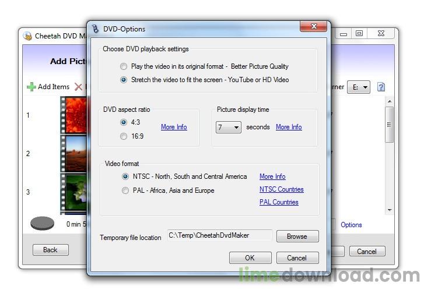Click the red X remove icon
424x293 pixels.
pyautogui.click(x=78, y=87)
